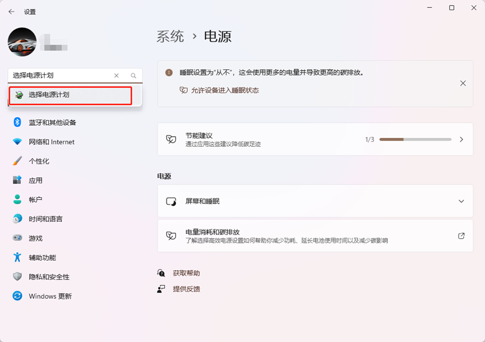Click the Windows 更新 sync icon
Viewport: 485px width, 342px height.
(17, 296)
